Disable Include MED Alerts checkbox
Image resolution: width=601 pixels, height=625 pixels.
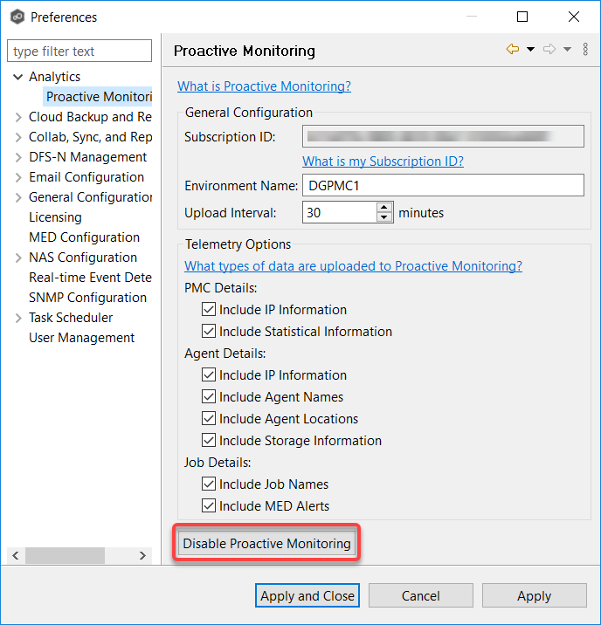click(x=209, y=506)
